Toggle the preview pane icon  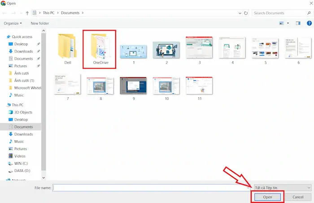pyautogui.click(x=298, y=23)
